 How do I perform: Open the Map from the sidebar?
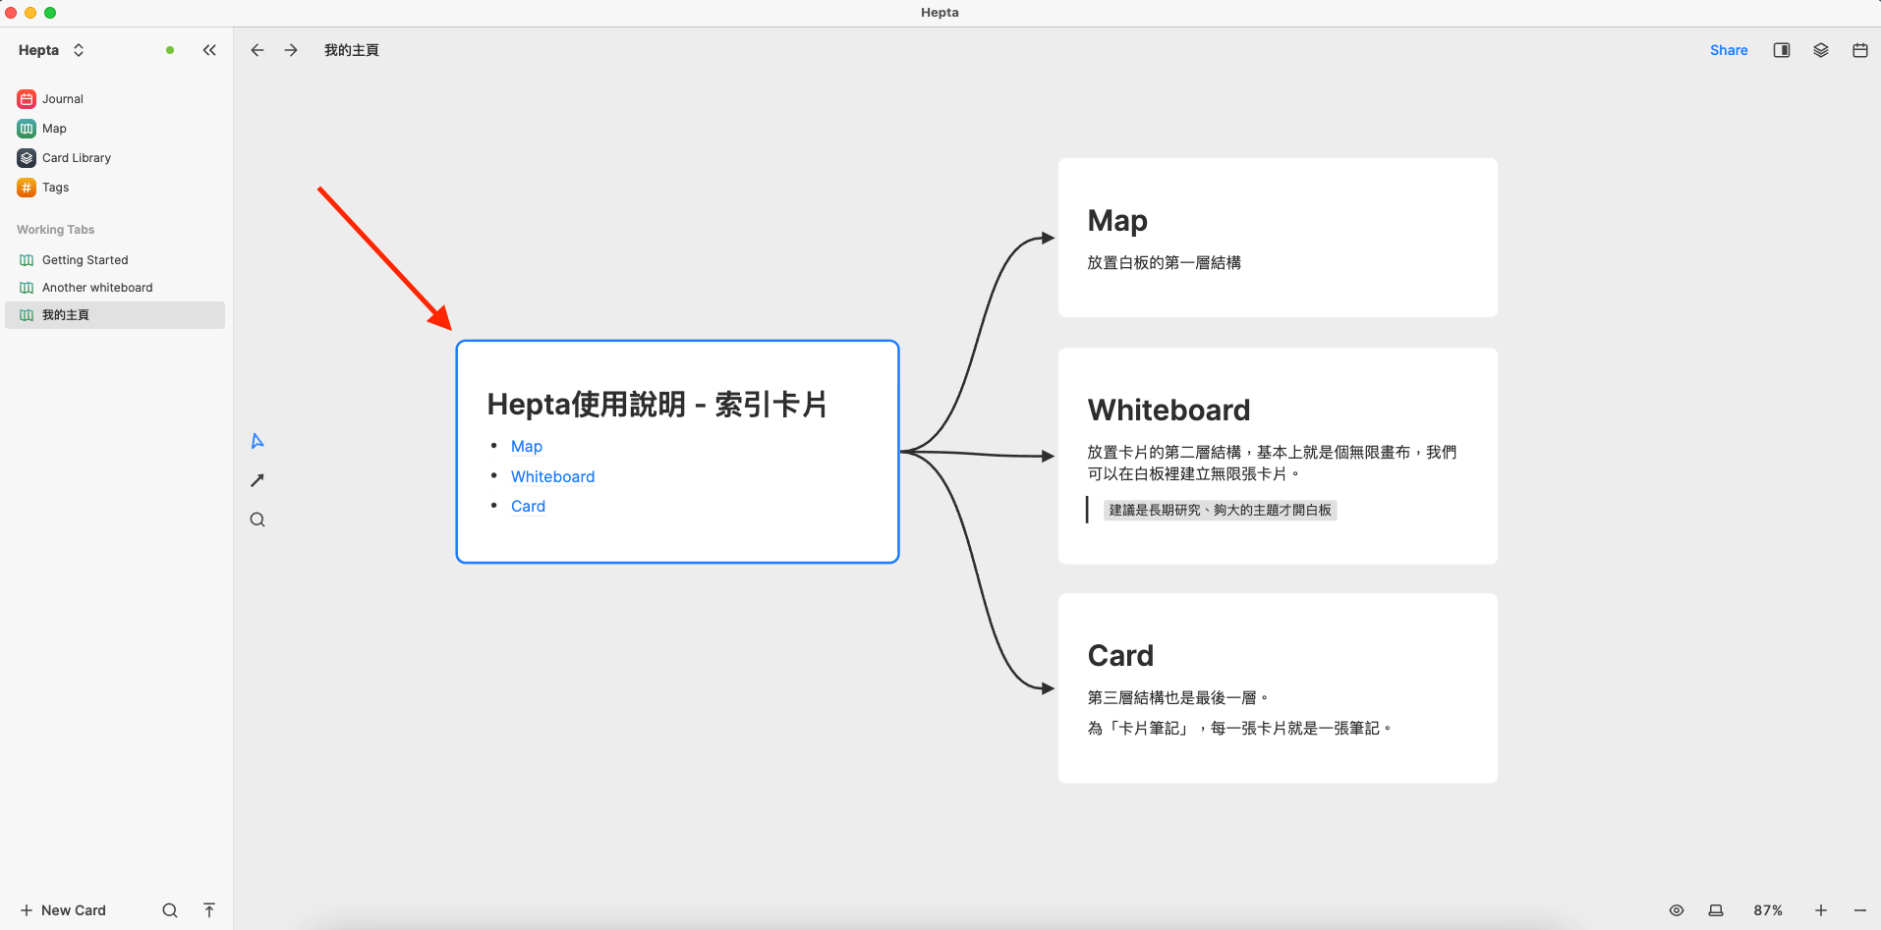54,128
